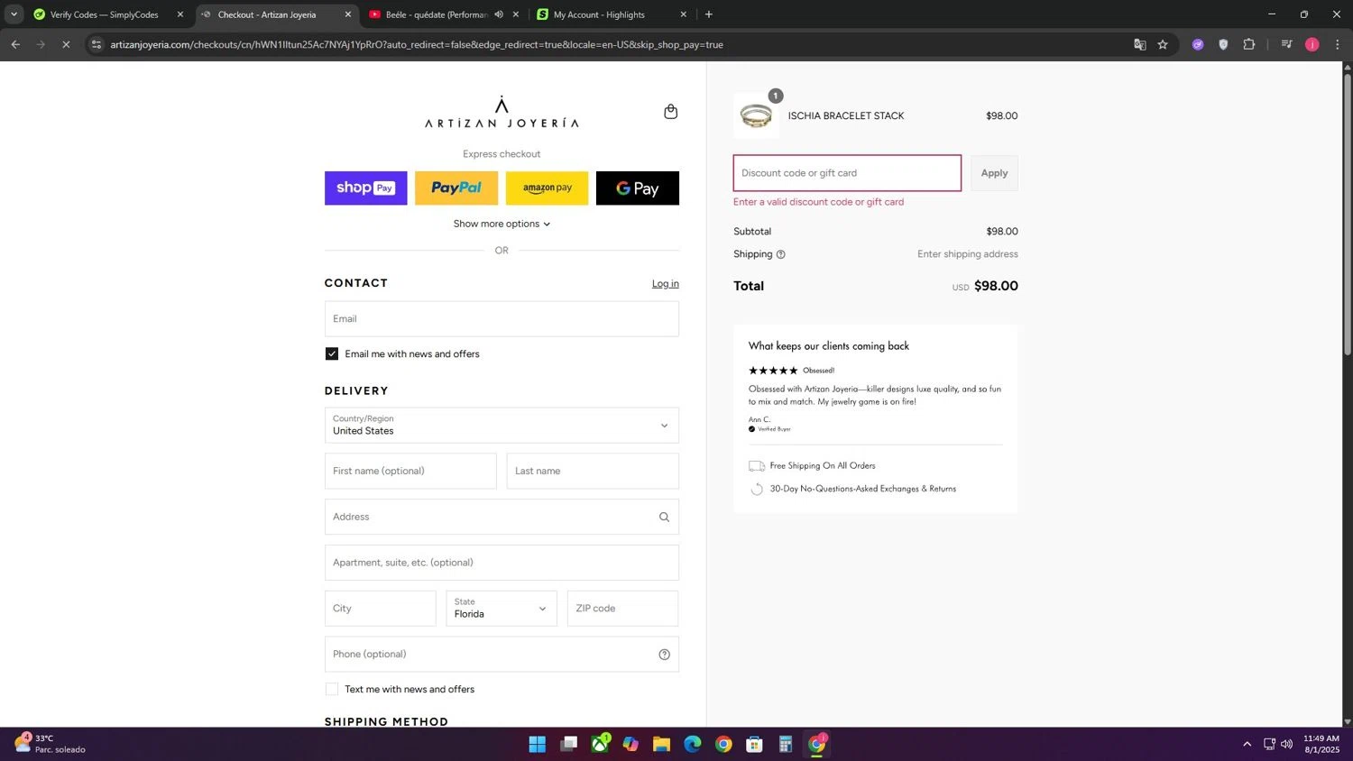Mute the Beéle tab audio icon

(x=499, y=14)
